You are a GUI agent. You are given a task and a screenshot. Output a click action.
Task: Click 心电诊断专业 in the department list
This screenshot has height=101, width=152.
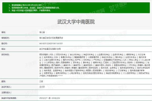[x=75, y=73]
